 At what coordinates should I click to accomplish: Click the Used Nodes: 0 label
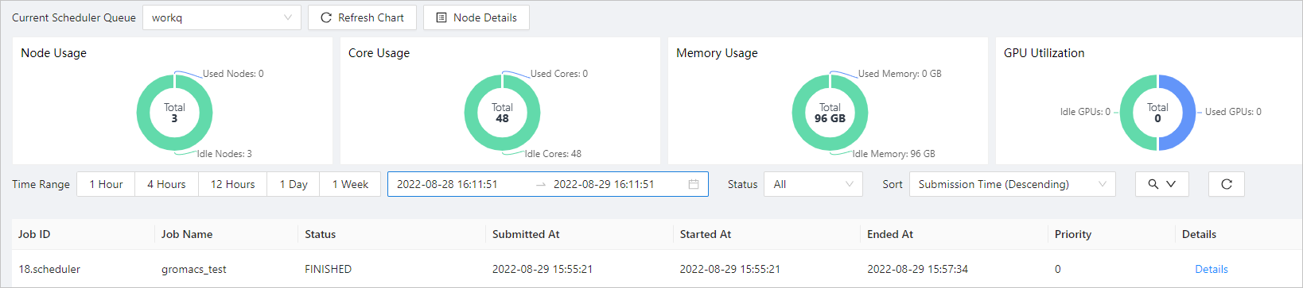[233, 74]
